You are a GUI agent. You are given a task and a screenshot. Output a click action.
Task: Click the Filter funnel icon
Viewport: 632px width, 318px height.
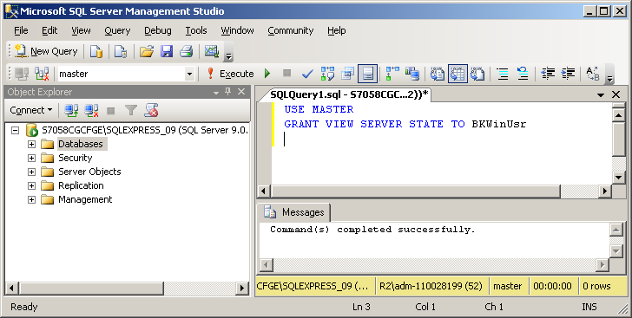131,110
